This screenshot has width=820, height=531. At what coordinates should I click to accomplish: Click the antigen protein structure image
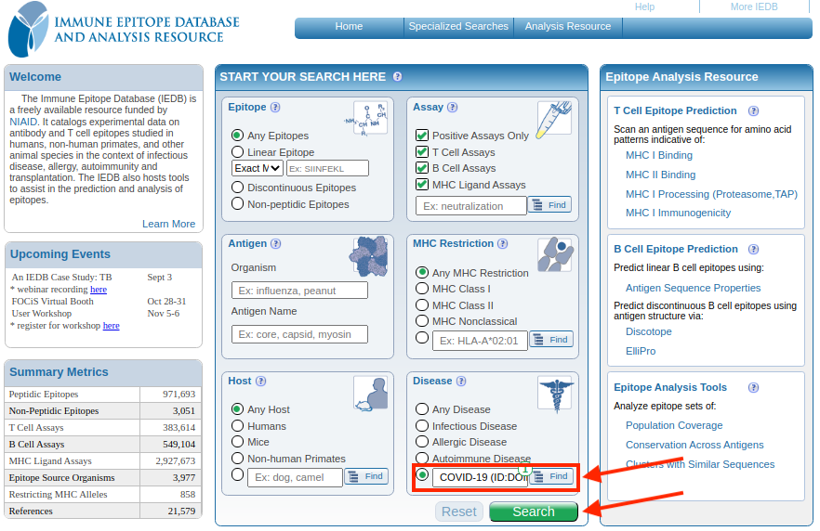tap(369, 256)
